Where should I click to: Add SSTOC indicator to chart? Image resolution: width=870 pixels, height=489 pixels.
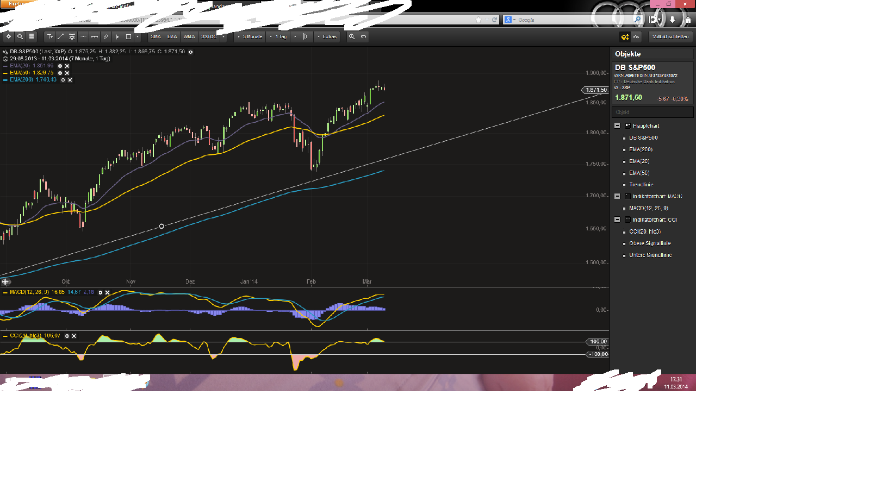coord(208,36)
